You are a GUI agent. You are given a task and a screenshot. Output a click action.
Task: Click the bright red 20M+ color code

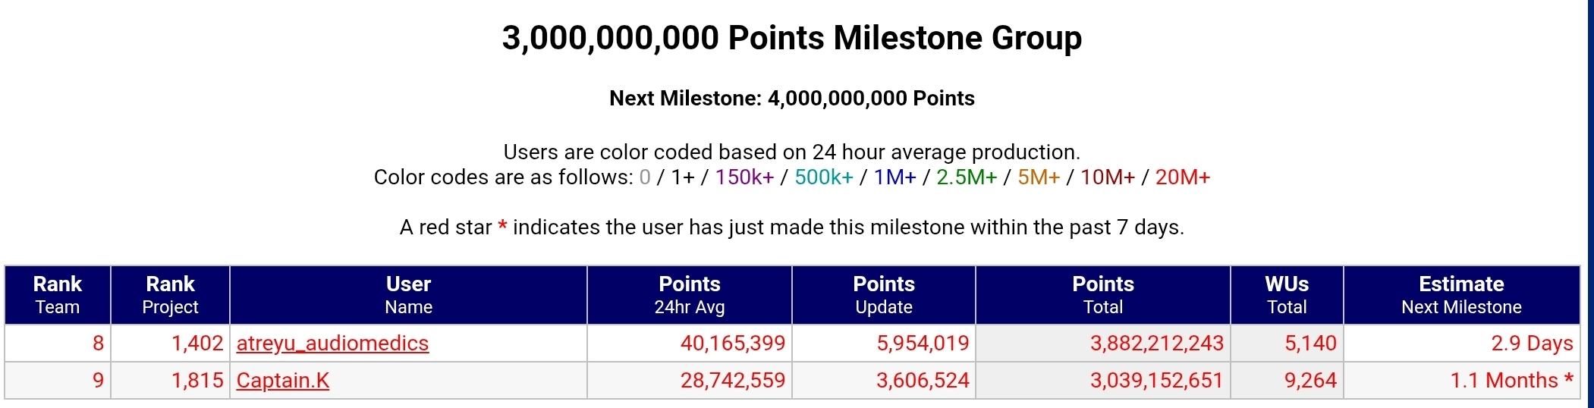point(1182,177)
